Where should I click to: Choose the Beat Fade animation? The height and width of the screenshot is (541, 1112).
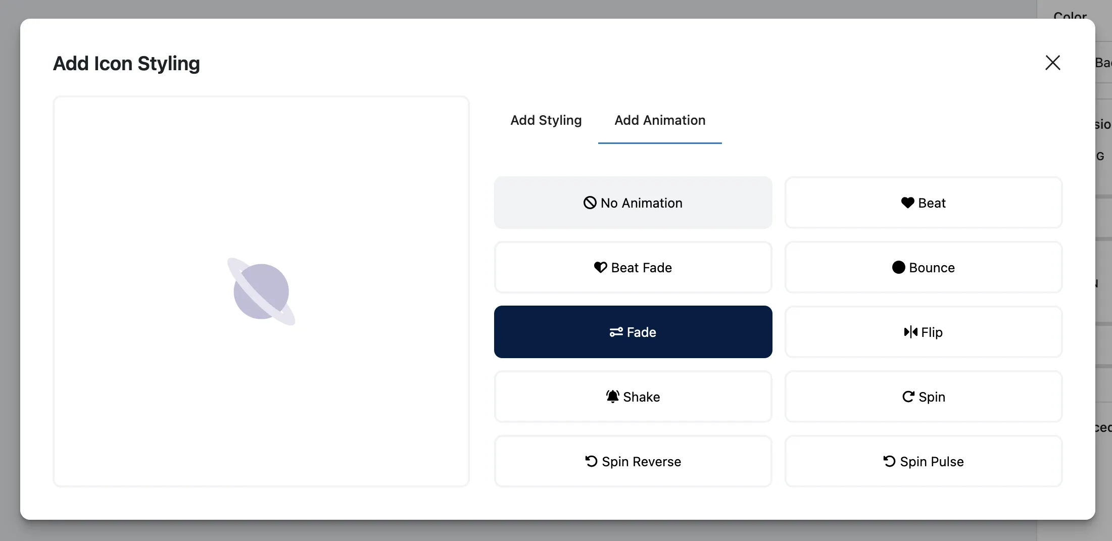[633, 267]
